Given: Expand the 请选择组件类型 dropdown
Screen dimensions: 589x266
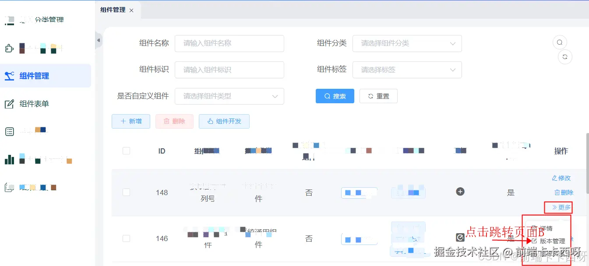Looking at the screenshot, I should (x=229, y=96).
